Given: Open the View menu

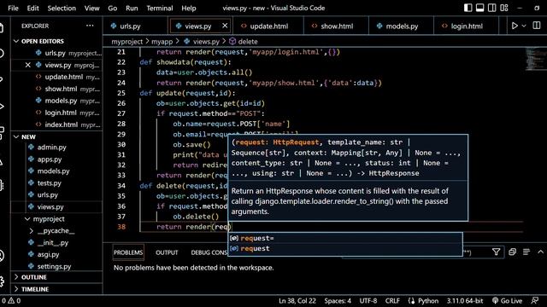Looking at the screenshot, I should pos(91,8).
